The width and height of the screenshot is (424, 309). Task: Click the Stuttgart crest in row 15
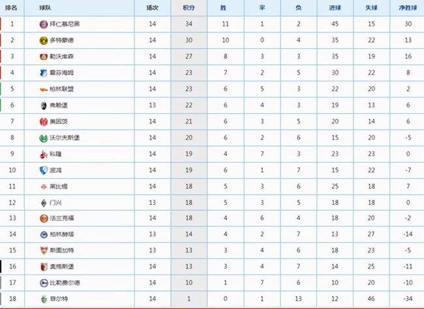pyautogui.click(x=44, y=250)
